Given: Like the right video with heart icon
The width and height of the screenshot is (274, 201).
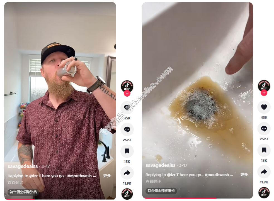Looking at the screenshot, I should click(x=264, y=107).
